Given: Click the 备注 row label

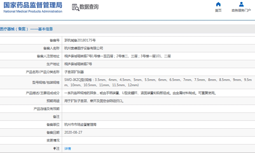Looking at the screenshot, I should coord(56,117).
